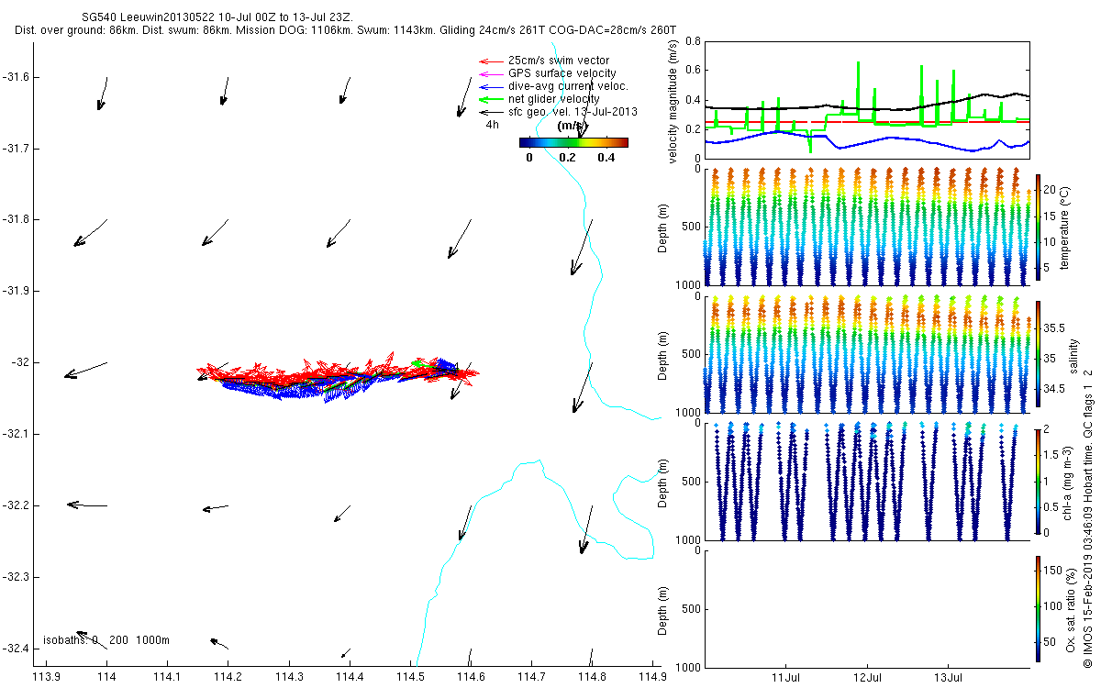Image resolution: width=1101 pixels, height=688 pixels.
Task: Click the 'Dist. over ground: 86km' subtitle line
Action: pos(346,31)
